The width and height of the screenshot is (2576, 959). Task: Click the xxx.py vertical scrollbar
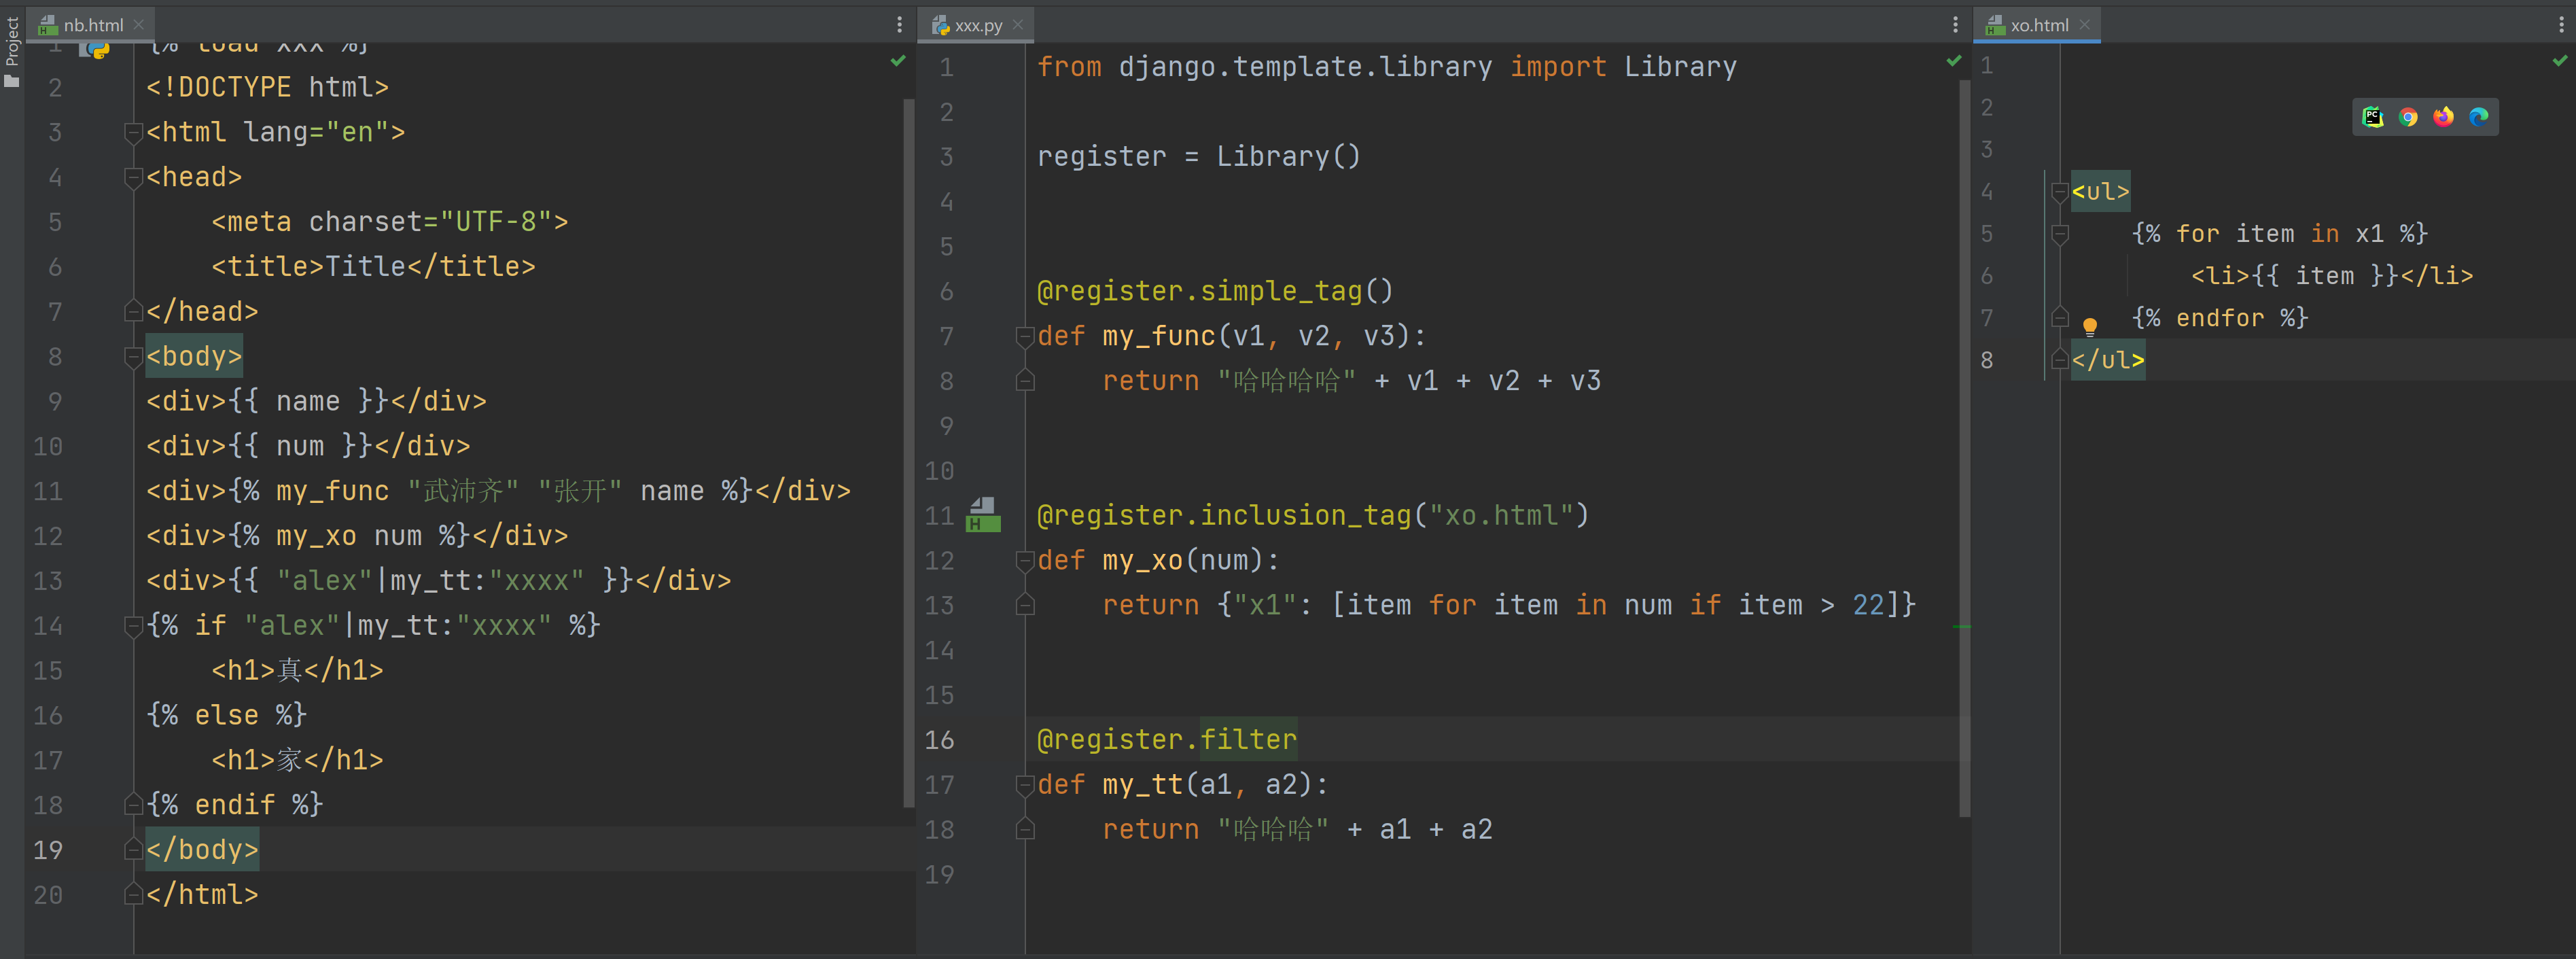click(1964, 447)
